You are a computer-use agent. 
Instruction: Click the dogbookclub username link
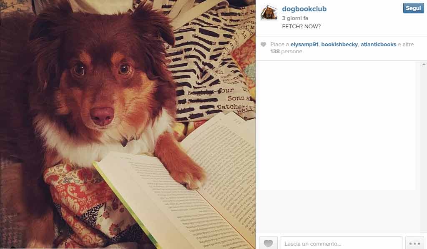pos(304,9)
